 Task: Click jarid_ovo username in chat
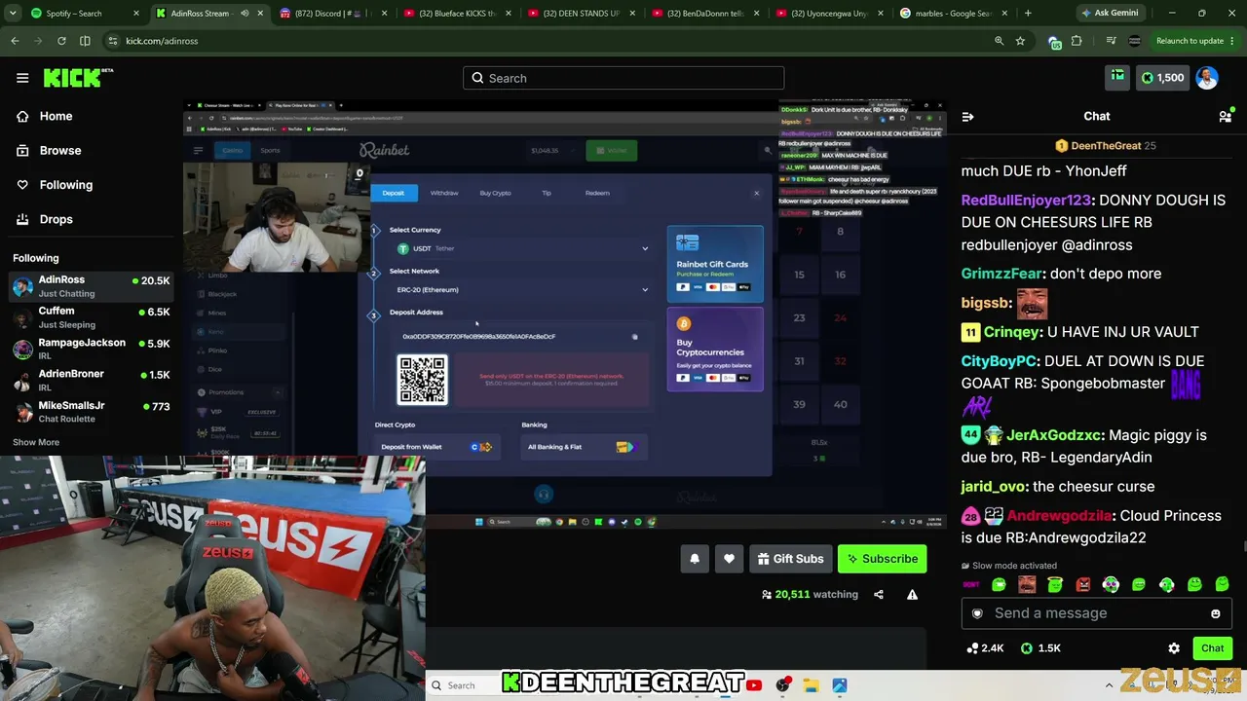coord(993,487)
